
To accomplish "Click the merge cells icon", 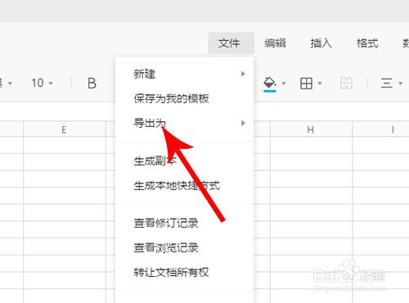I will tap(346, 83).
